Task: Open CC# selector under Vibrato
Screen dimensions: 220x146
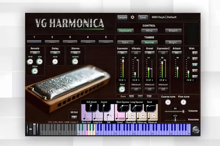Action: (136, 80)
